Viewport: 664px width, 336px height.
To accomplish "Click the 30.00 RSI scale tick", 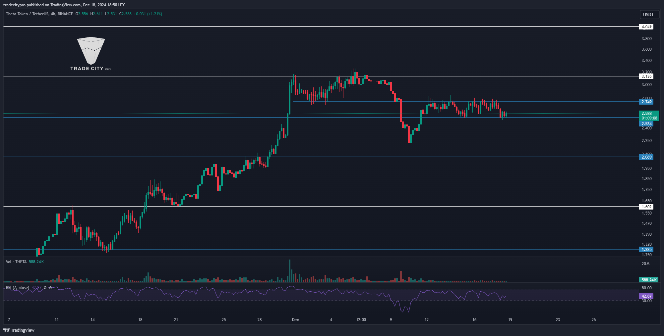I will click(646, 301).
